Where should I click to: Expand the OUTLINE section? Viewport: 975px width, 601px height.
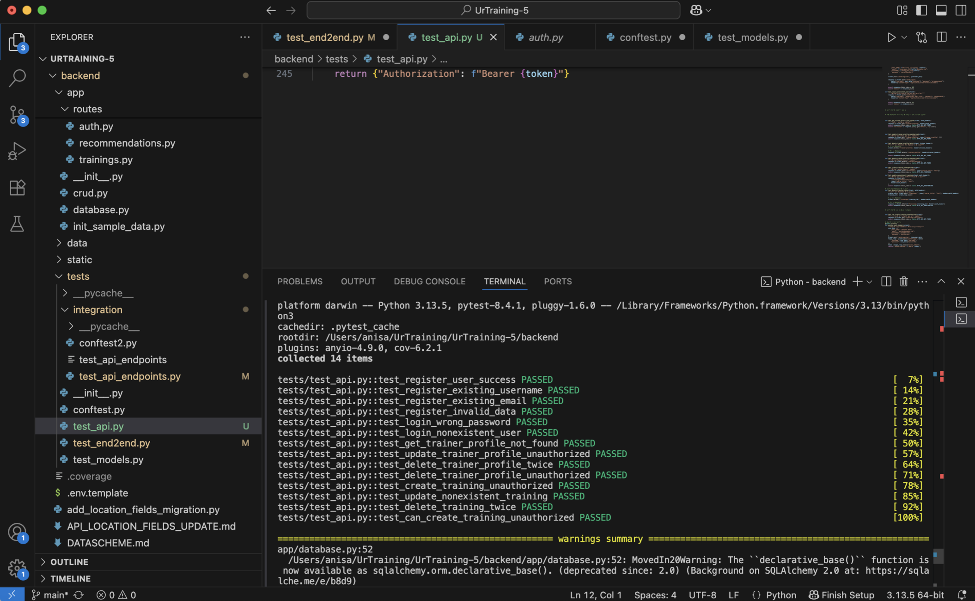click(69, 562)
